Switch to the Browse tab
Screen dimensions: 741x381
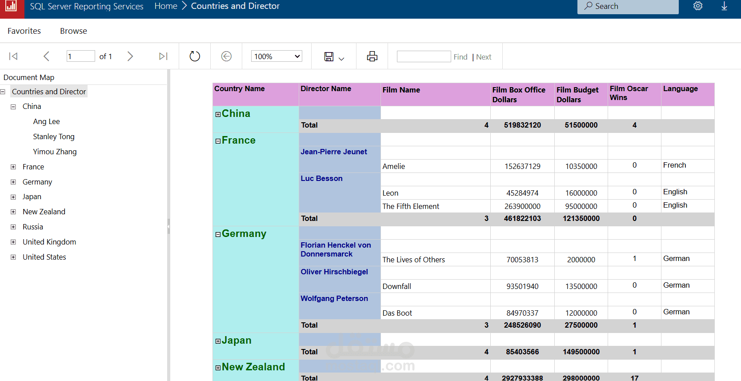tap(73, 31)
